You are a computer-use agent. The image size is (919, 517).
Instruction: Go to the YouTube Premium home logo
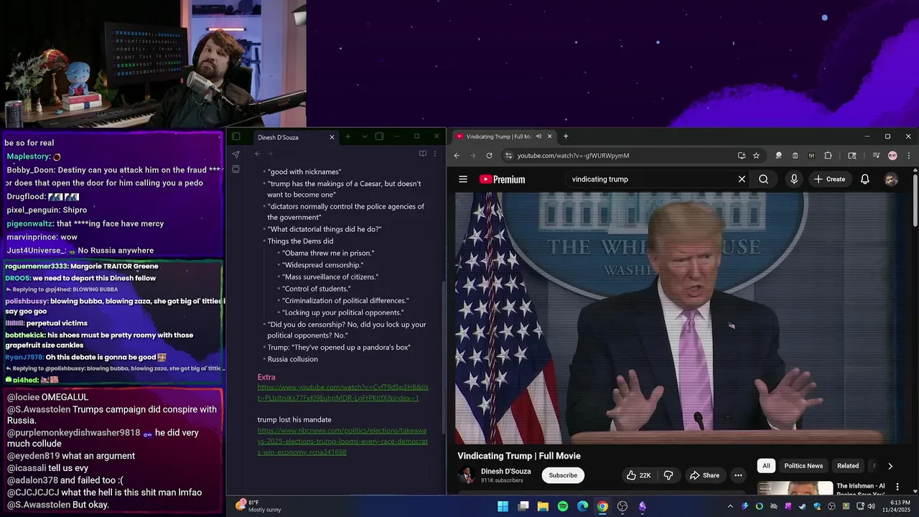click(x=503, y=180)
